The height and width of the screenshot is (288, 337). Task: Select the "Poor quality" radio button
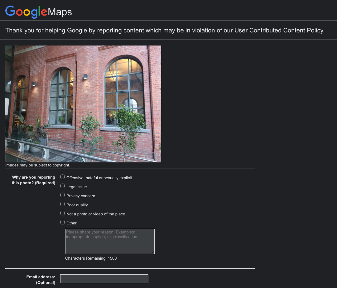point(62,204)
